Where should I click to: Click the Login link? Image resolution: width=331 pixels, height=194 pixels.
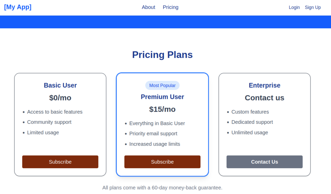(294, 7)
